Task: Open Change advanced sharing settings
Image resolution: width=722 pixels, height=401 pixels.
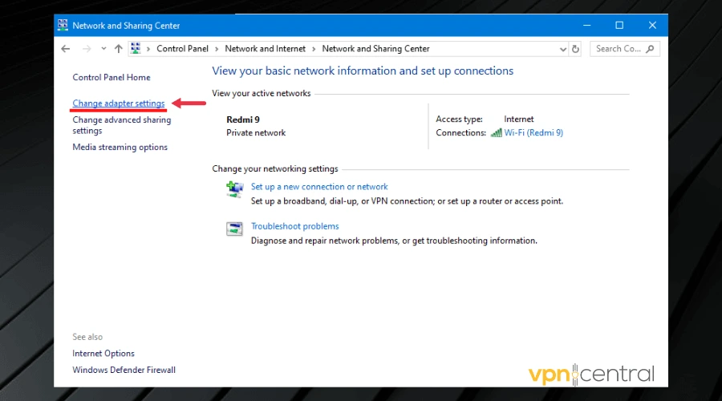Action: 122,125
